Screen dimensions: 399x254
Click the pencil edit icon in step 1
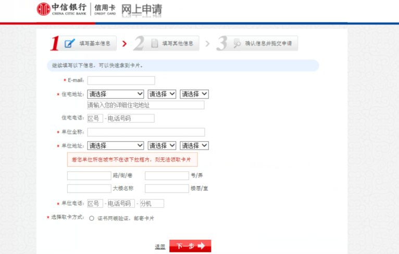[x=70, y=44]
